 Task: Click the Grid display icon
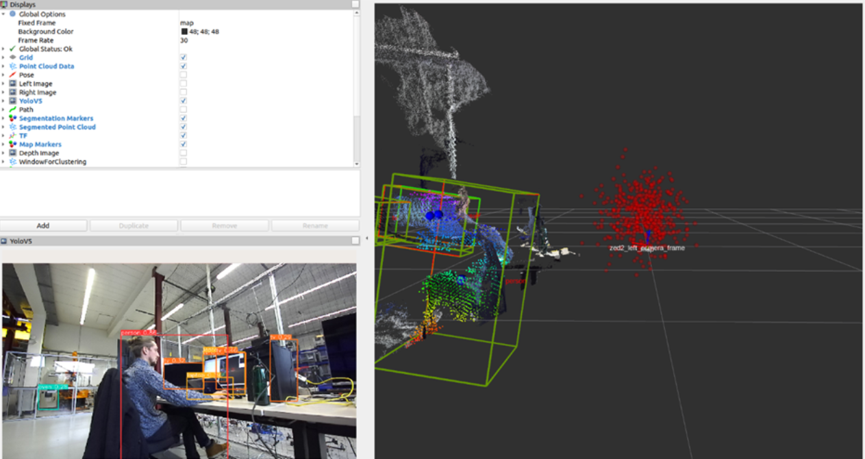(x=12, y=58)
